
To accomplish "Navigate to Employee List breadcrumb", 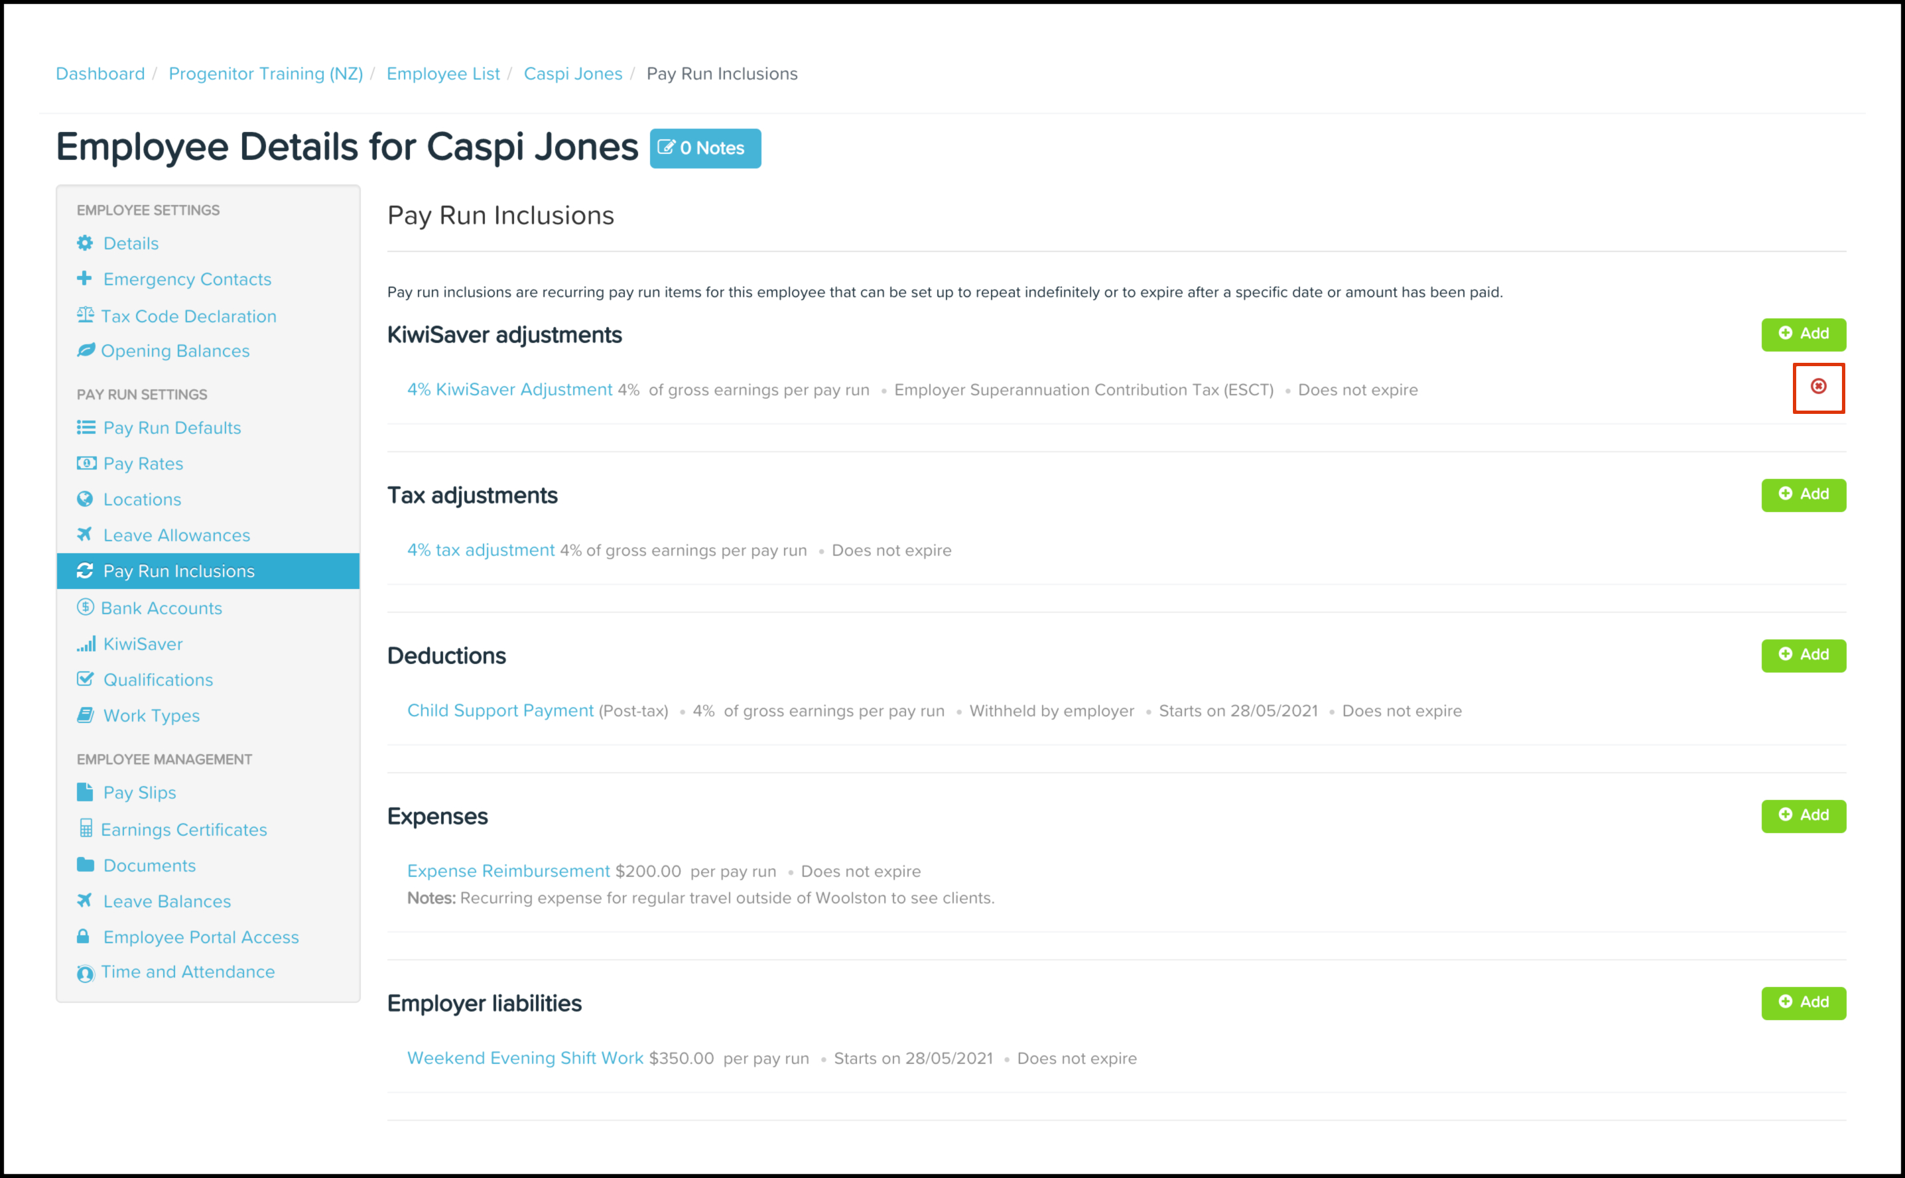I will click(442, 74).
